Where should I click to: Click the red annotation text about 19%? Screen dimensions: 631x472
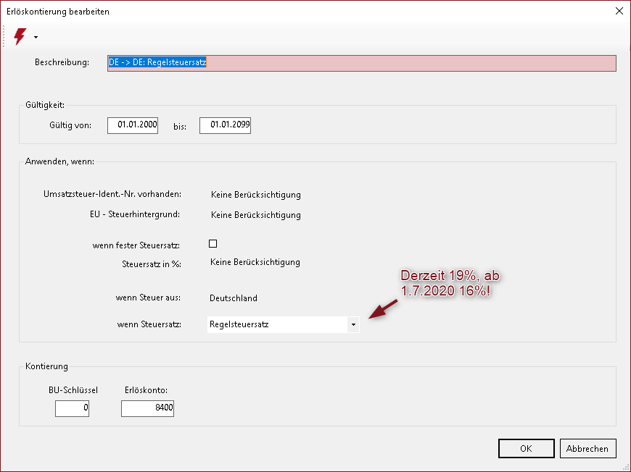tap(450, 283)
